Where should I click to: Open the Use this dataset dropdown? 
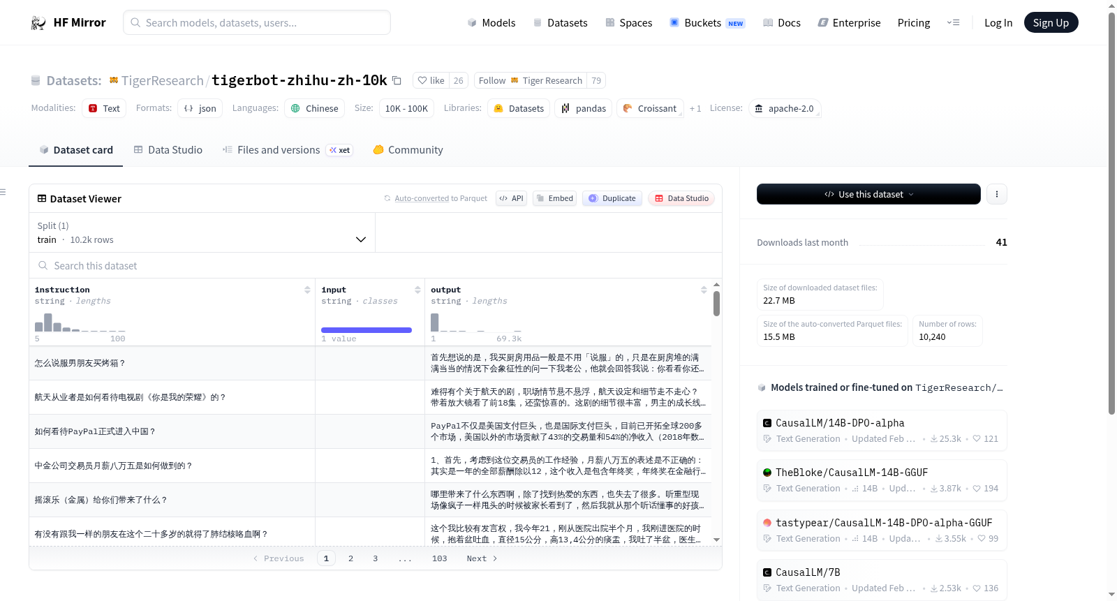[868, 194]
